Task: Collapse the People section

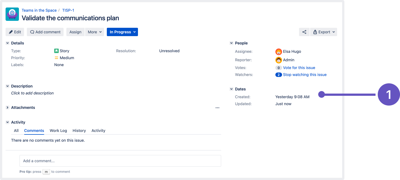Action: pos(231,43)
